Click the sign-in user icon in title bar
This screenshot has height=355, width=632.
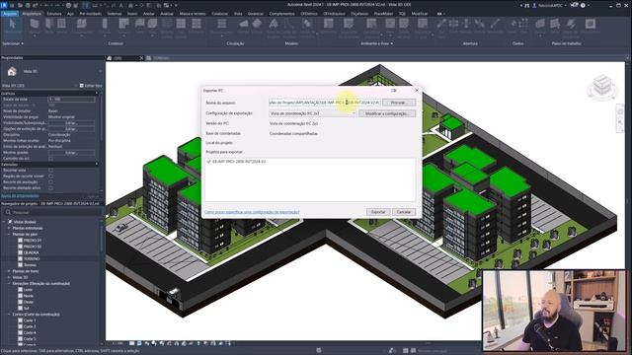pyautogui.click(x=534, y=5)
